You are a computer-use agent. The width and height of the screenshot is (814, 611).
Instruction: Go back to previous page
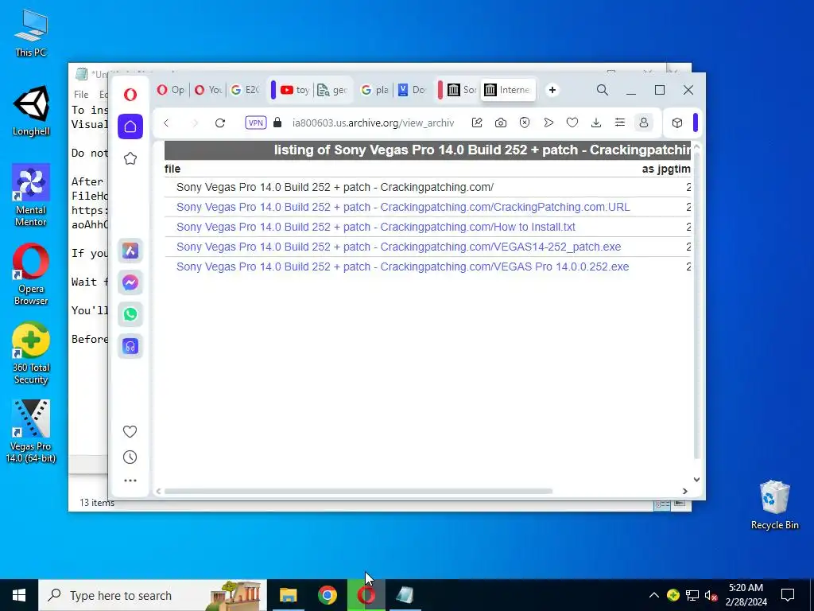[x=166, y=123]
